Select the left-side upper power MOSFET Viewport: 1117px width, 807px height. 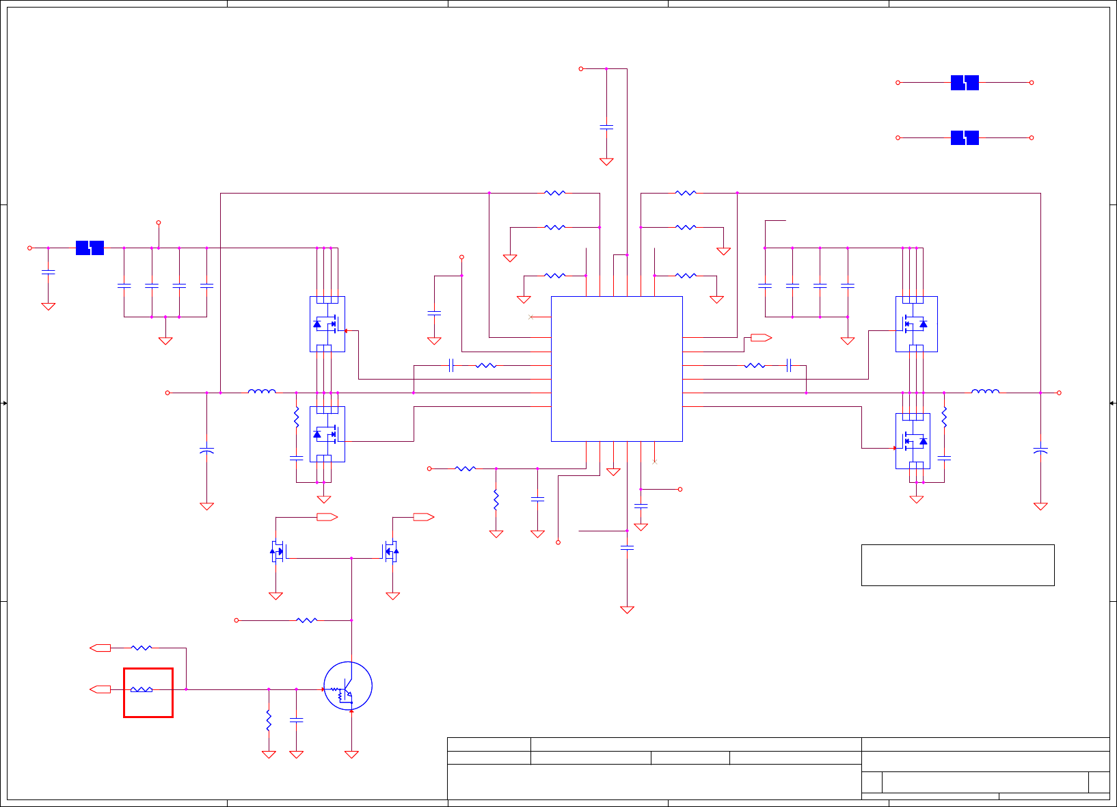[x=327, y=324]
